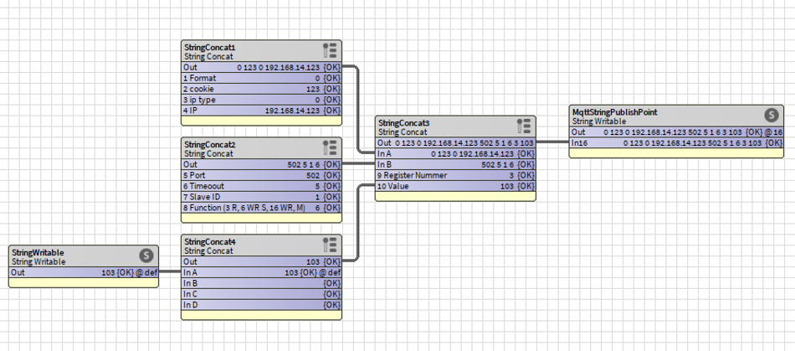Screen dimensions: 795x351
Task: Select the StringWritable block title
Action: pyautogui.click(x=38, y=253)
